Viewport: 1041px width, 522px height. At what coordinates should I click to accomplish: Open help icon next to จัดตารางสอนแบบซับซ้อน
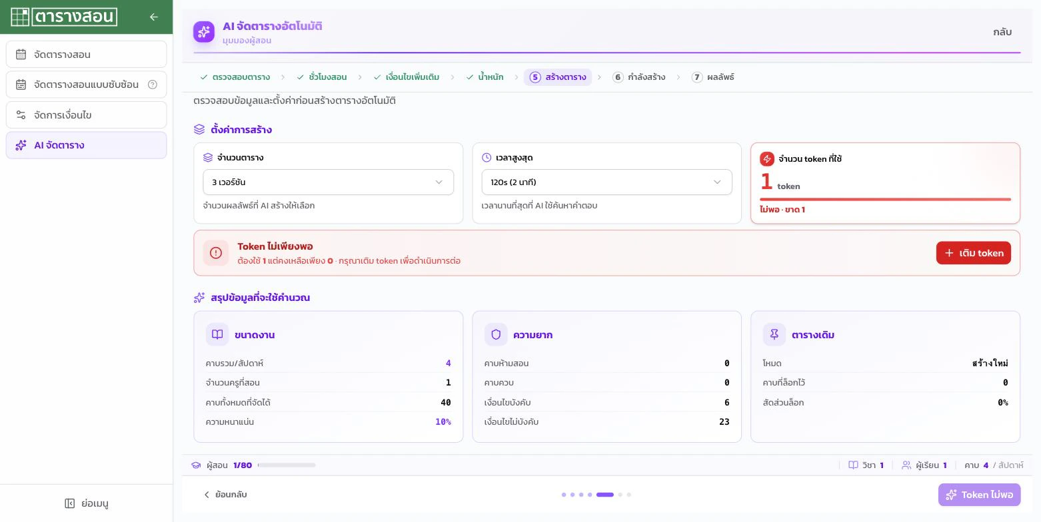coord(153,85)
